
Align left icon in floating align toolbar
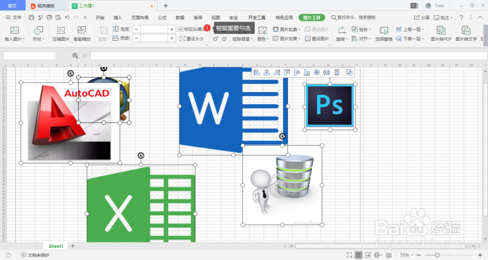[257, 73]
